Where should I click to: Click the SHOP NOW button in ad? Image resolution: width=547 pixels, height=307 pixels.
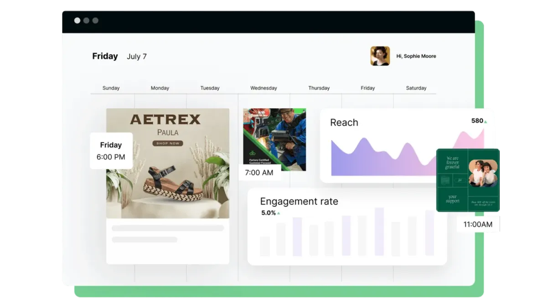point(168,143)
